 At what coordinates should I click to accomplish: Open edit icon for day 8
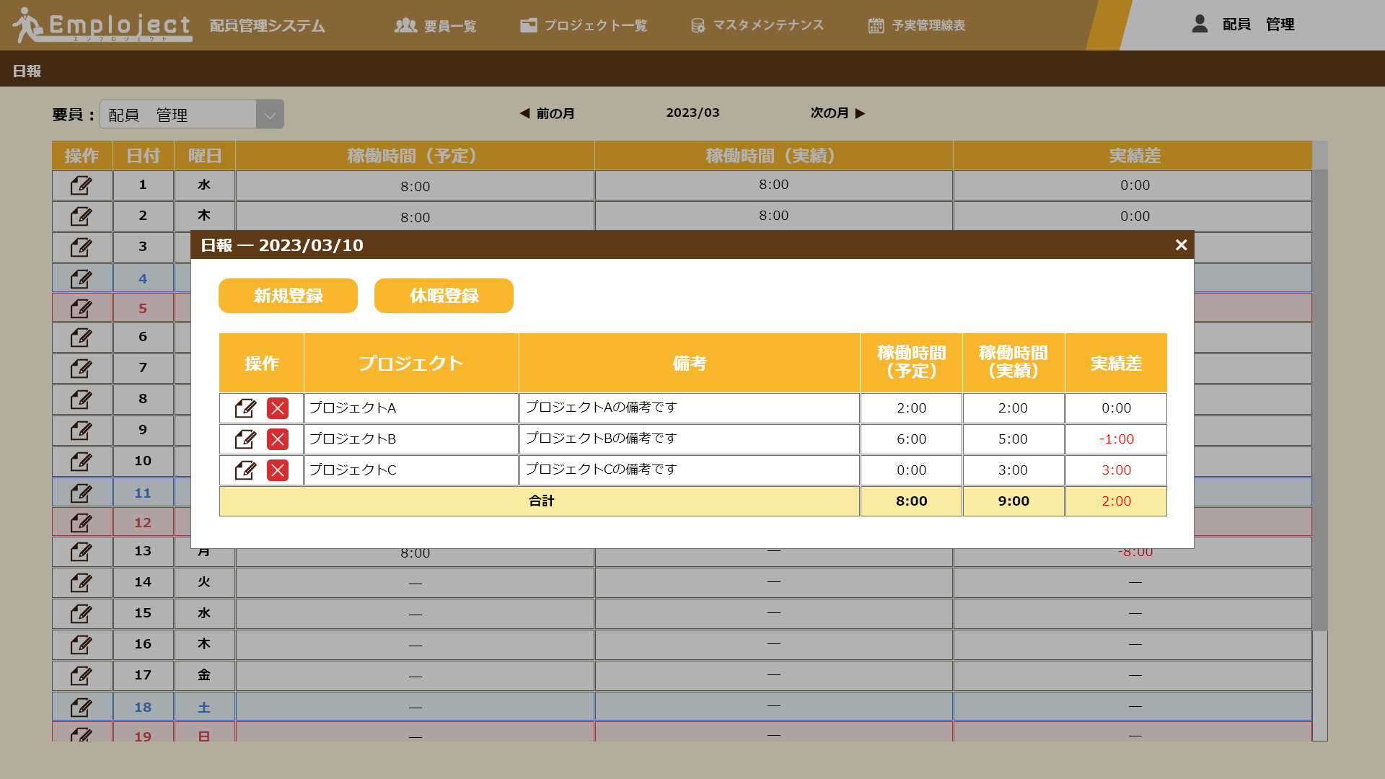click(82, 400)
